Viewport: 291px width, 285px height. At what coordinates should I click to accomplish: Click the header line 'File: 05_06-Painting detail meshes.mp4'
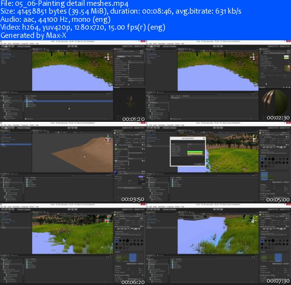(x=65, y=3)
